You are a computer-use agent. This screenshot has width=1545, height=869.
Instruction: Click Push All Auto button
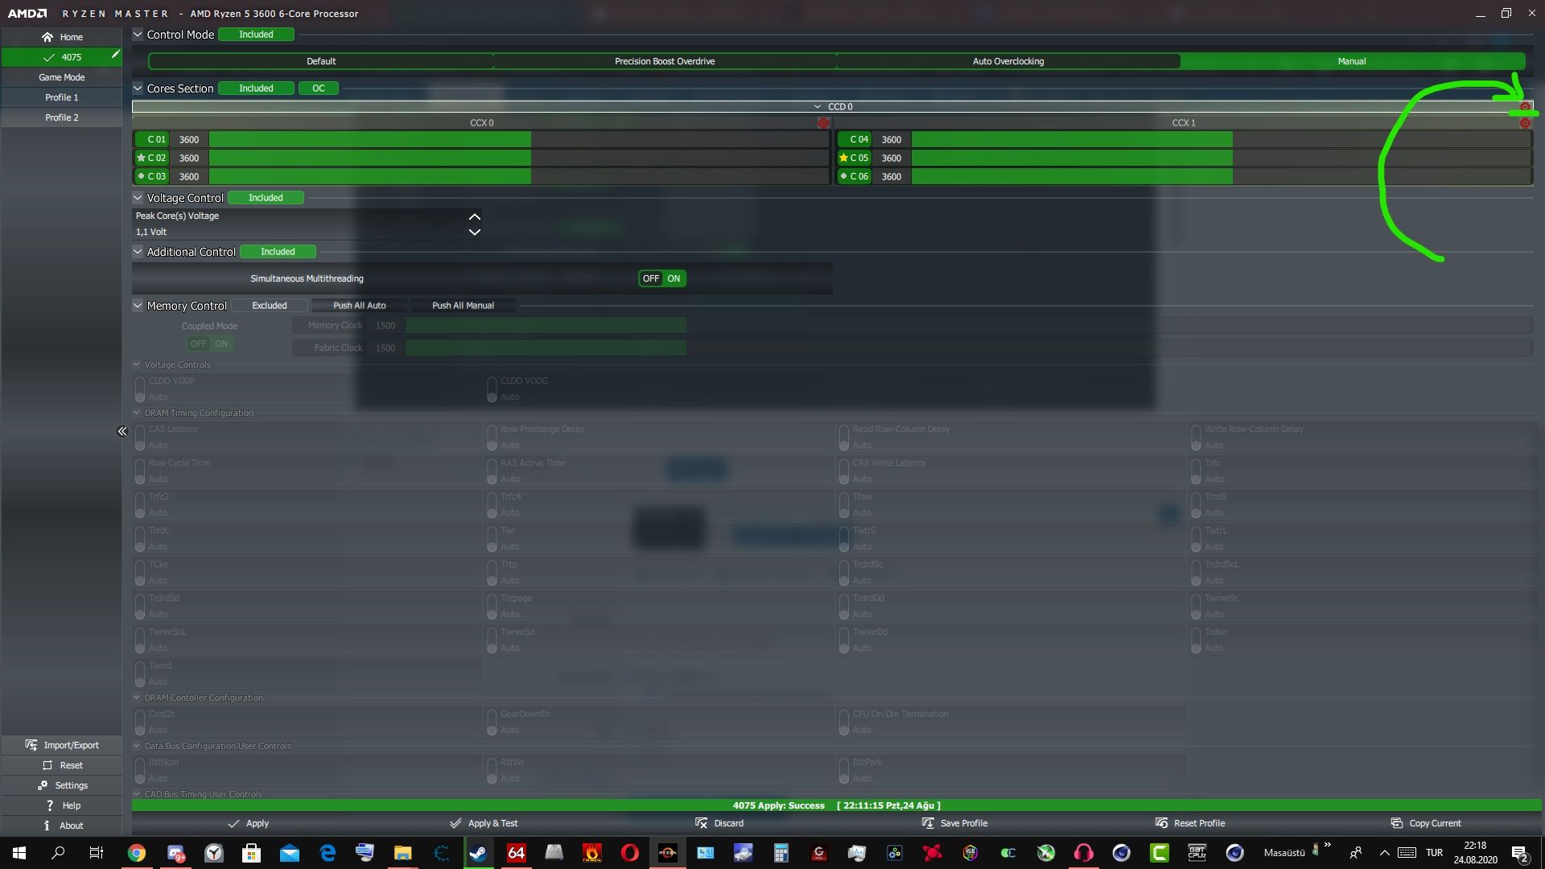(x=359, y=306)
